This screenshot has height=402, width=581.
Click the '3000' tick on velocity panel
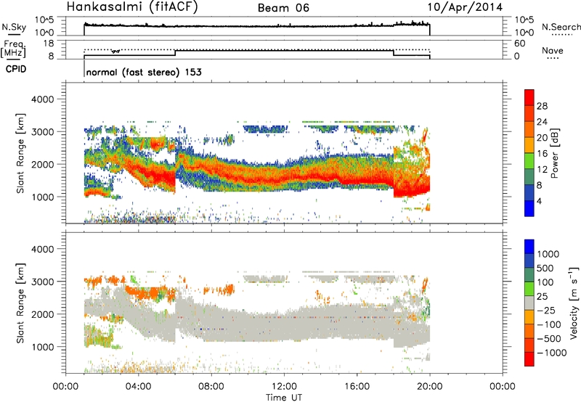42,282
